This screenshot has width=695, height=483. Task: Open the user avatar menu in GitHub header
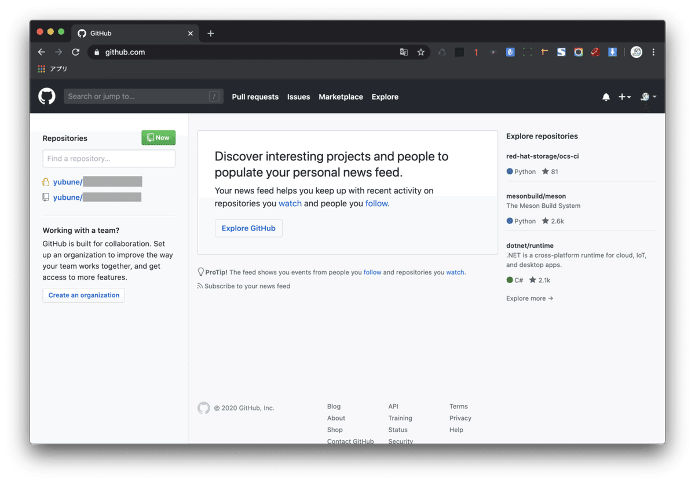point(648,97)
